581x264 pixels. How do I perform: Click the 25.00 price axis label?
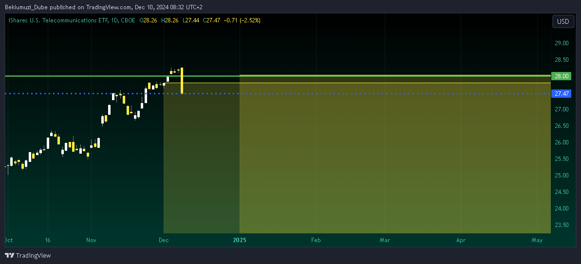pos(562,175)
